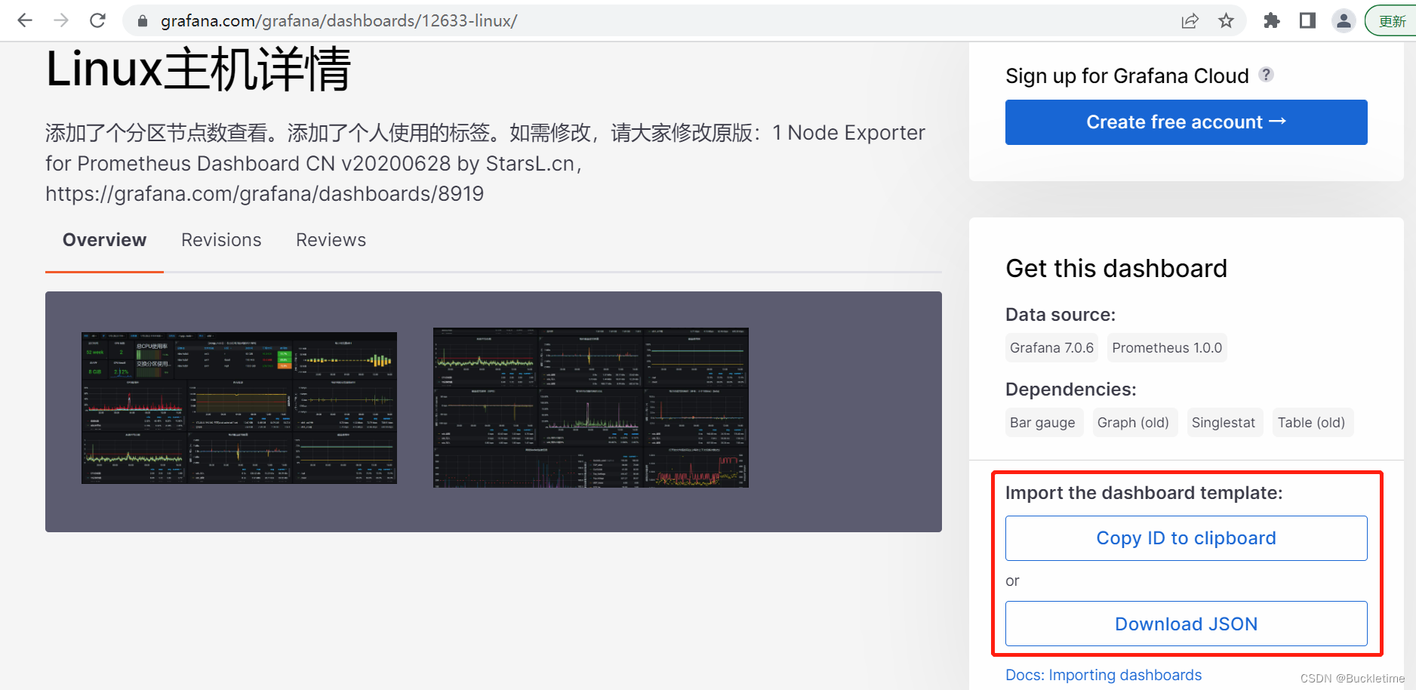The height and width of the screenshot is (690, 1416).
Task: Click the Prometheus 1.0.0 tag
Action: coord(1167,348)
